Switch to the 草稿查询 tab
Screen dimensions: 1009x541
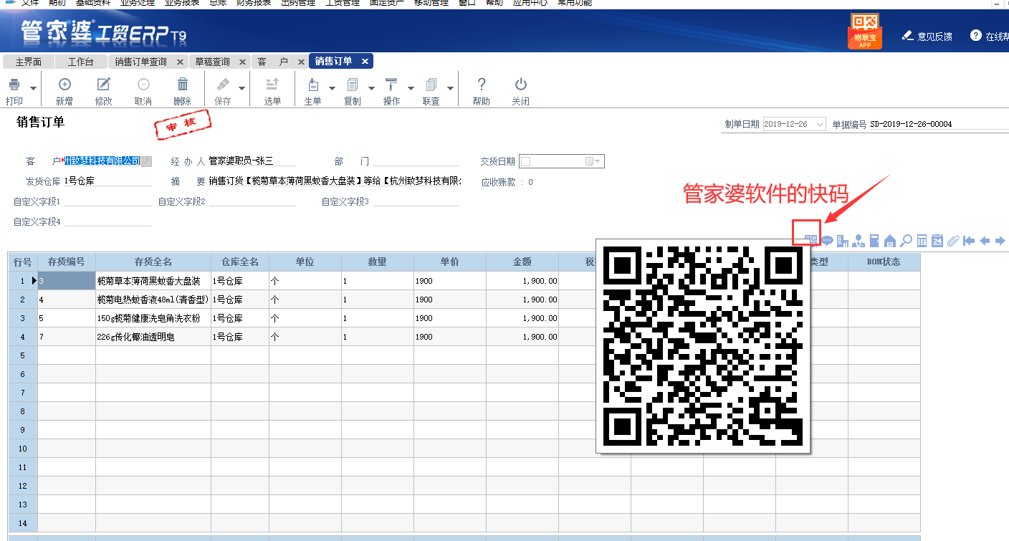213,62
